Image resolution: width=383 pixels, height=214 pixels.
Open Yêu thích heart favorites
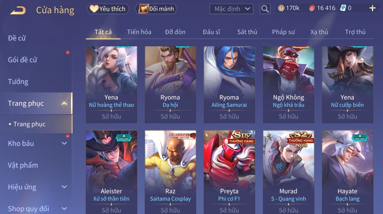(x=108, y=9)
